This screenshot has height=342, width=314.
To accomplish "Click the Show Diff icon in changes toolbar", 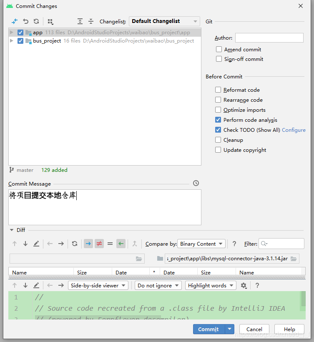I will (x=15, y=21).
